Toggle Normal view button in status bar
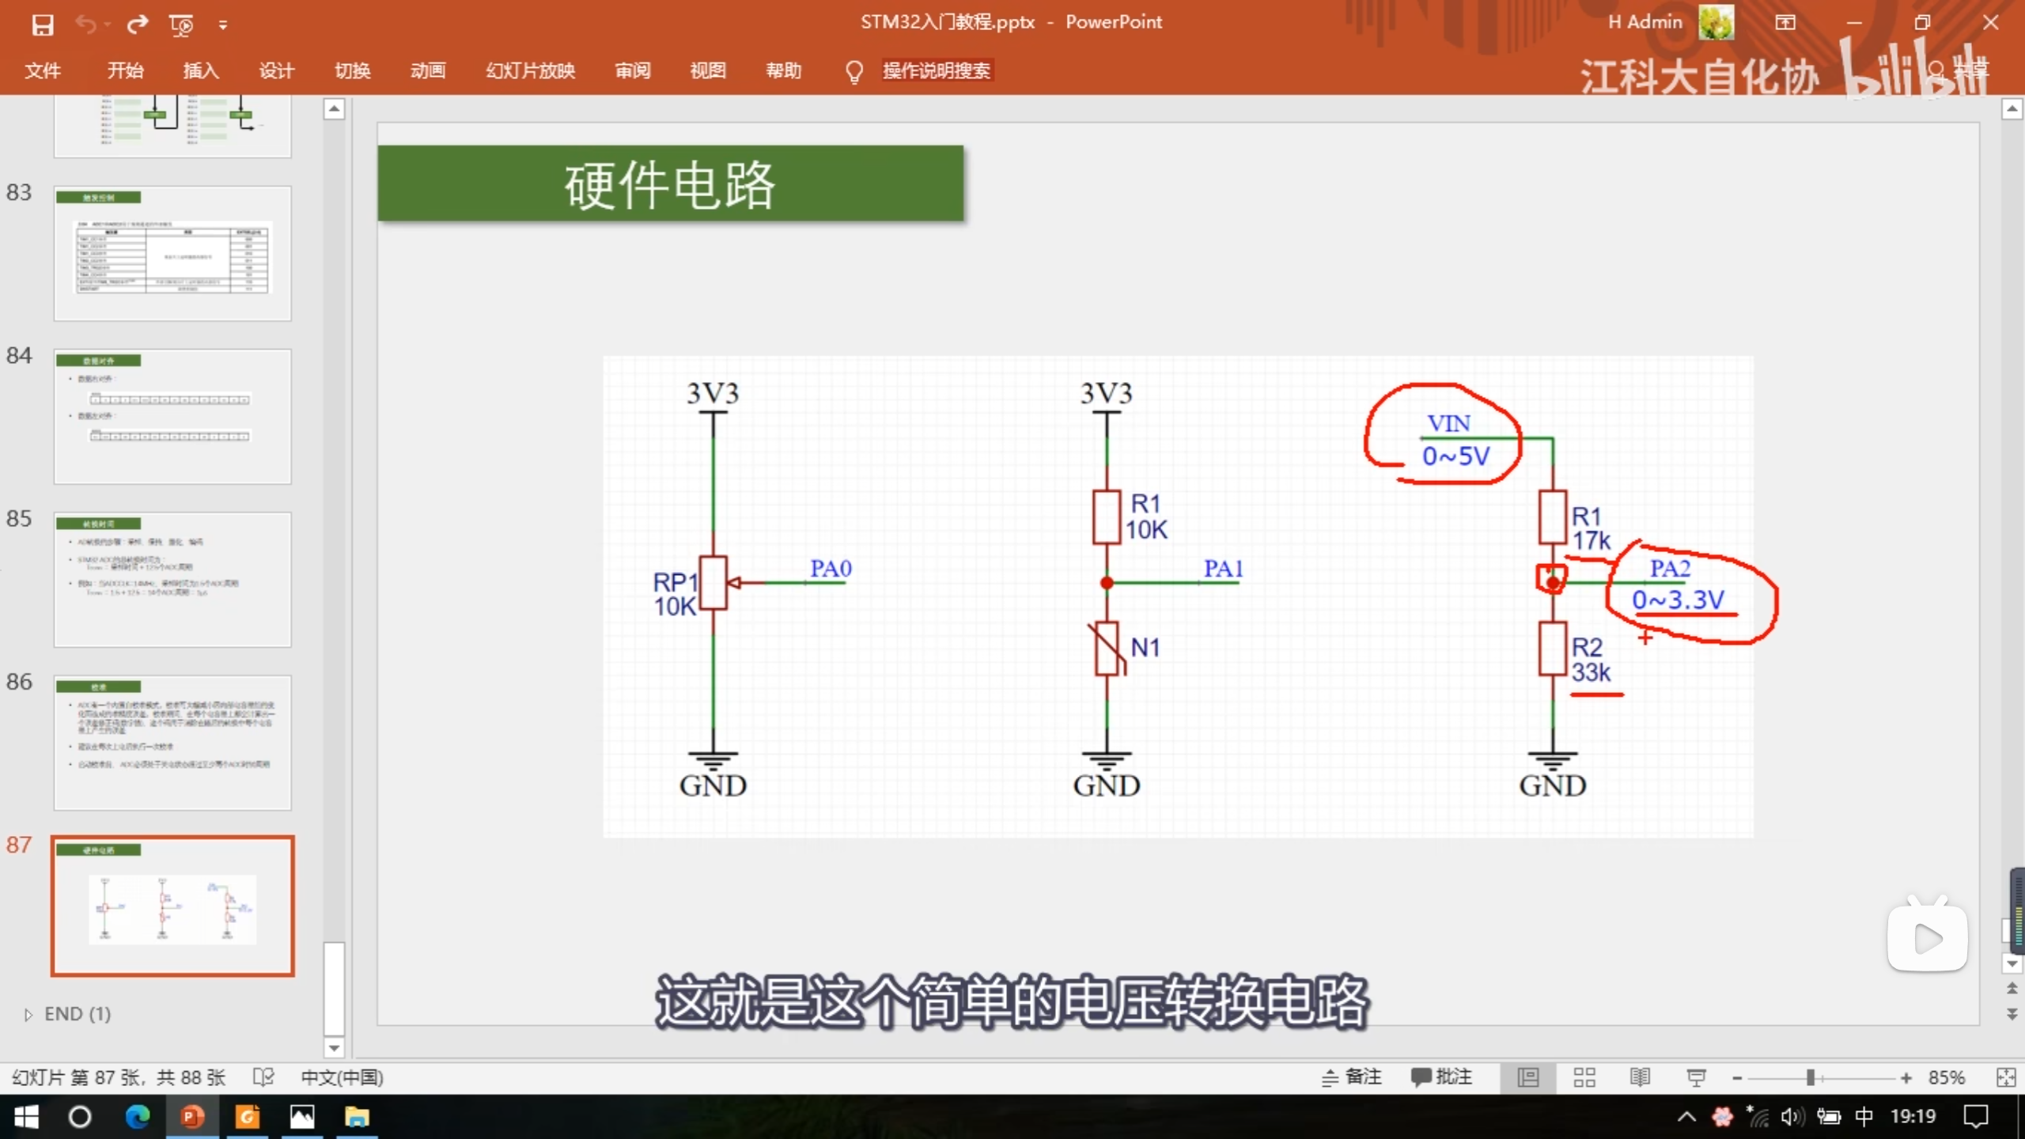2025x1139 pixels. (1528, 1077)
